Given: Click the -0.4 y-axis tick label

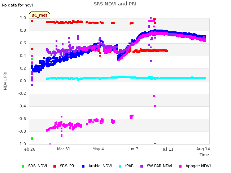Looking at the screenshot, I should pyautogui.click(x=22, y=106).
